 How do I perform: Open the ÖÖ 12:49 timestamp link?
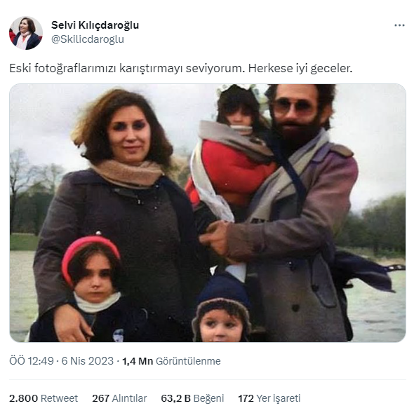tap(32, 361)
